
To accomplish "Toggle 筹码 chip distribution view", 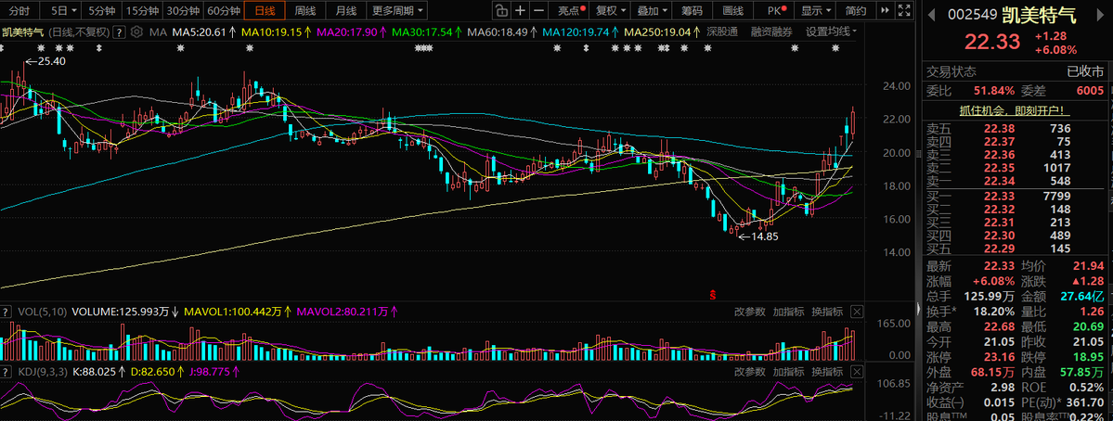I will click(x=692, y=10).
